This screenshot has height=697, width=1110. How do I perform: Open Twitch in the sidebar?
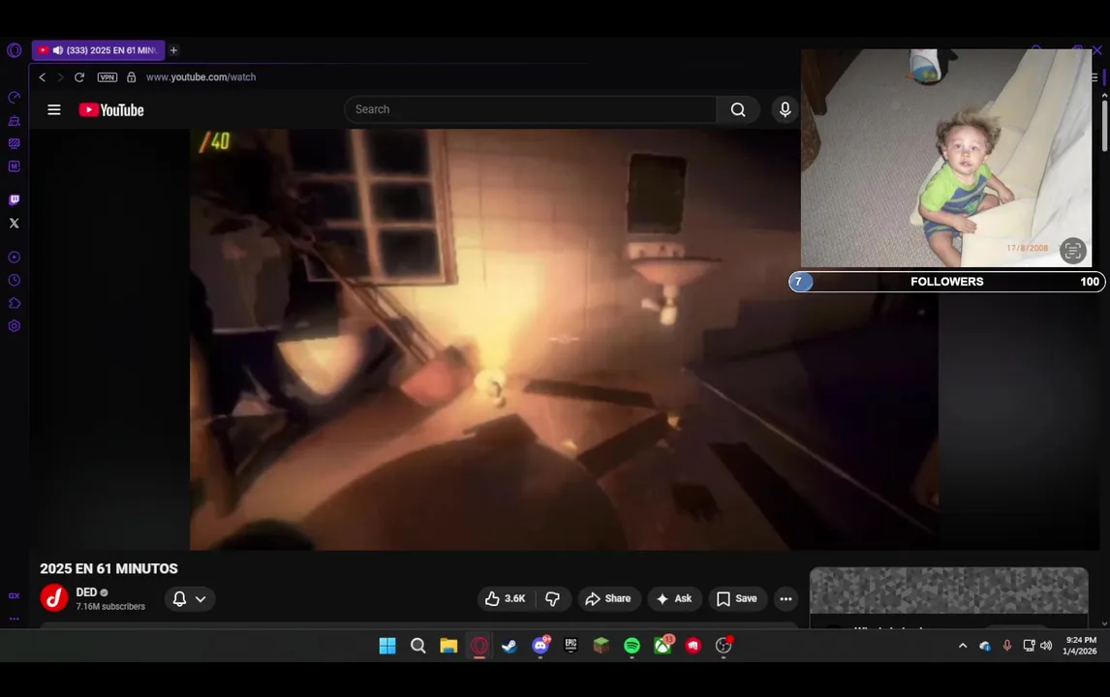coord(15,200)
